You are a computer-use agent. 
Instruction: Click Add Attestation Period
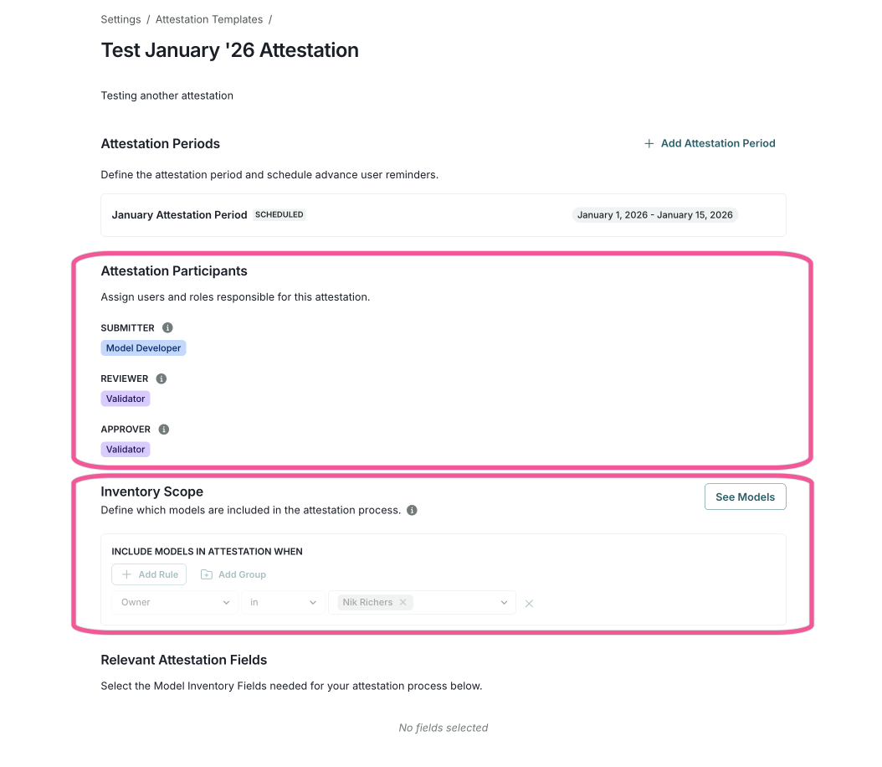pos(718,143)
